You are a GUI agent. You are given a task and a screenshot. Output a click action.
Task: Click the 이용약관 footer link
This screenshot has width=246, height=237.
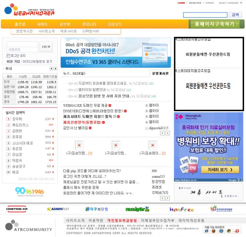(96, 220)
